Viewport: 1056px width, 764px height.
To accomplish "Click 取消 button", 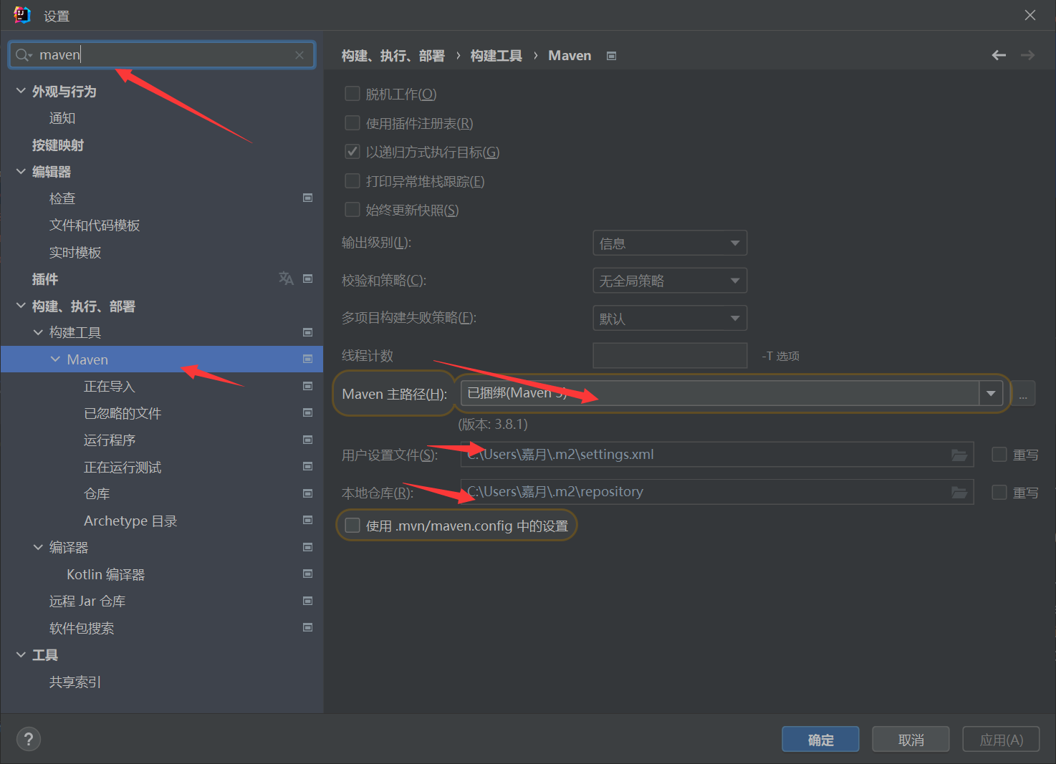I will (911, 740).
